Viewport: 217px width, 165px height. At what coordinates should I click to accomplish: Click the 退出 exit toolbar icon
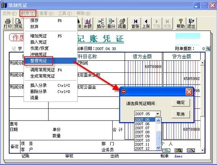point(191,23)
